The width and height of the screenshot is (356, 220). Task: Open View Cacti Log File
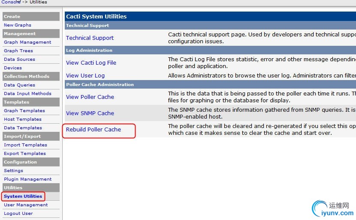click(x=91, y=63)
